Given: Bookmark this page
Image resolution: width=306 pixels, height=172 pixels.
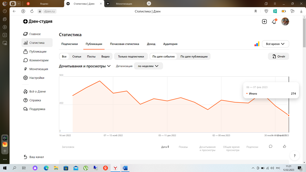Looking at the screenshot, I should pyautogui.click(x=256, y=11).
